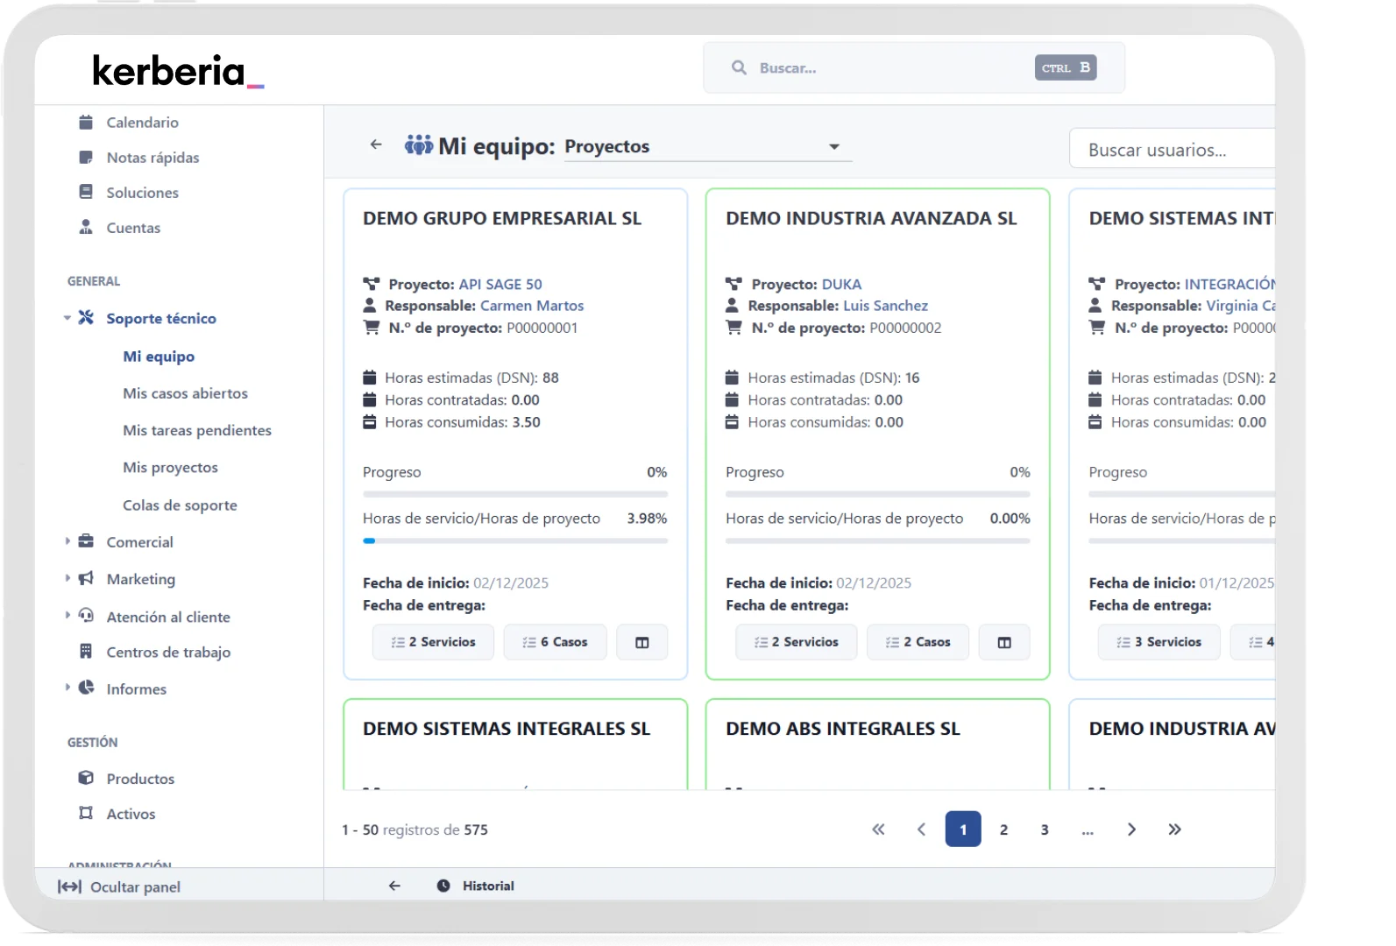Click the Ocultar panel collapse icon
Viewport: 1396px width, 946px height.
69,886
